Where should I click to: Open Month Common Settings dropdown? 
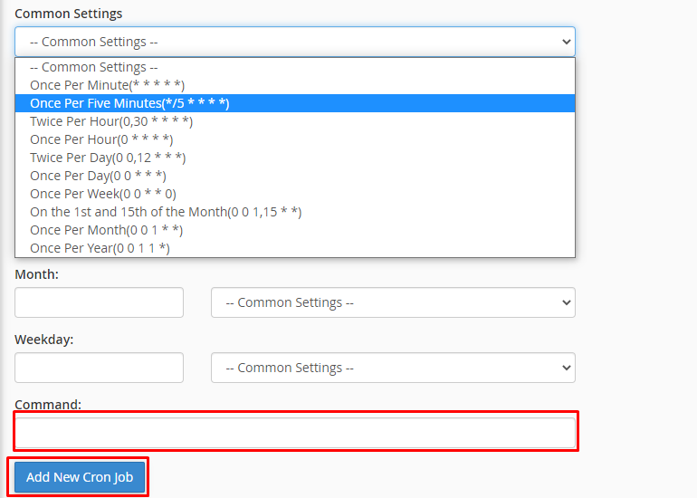click(393, 302)
